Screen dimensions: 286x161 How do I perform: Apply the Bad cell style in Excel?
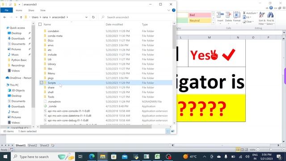point(200,15)
